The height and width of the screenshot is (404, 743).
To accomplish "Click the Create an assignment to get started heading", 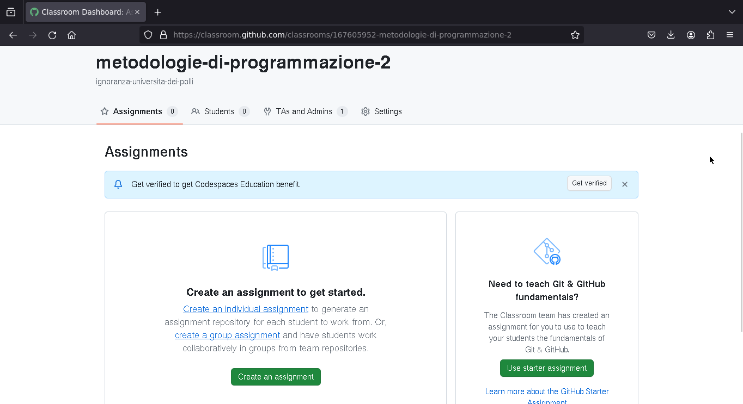I will click(x=276, y=293).
